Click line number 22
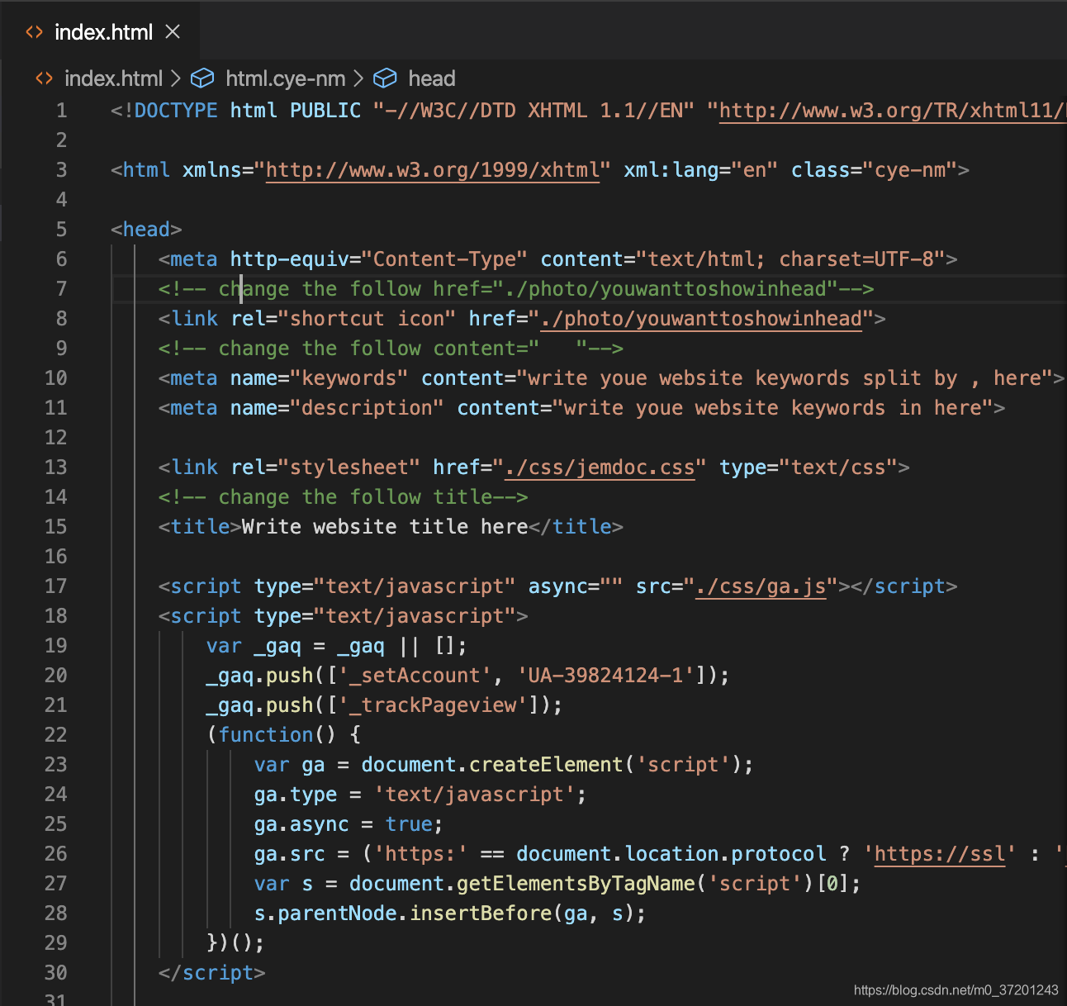Viewport: 1067px width, 1006px height. (55, 735)
